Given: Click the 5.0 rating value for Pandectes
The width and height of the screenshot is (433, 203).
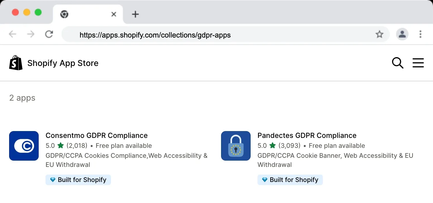Looking at the screenshot, I should [x=262, y=146].
